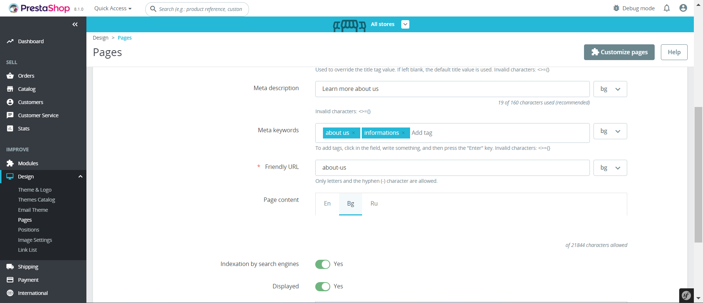The image size is (703, 303).
Task: Open Meta keywords language dropdown
Action: pos(610,131)
